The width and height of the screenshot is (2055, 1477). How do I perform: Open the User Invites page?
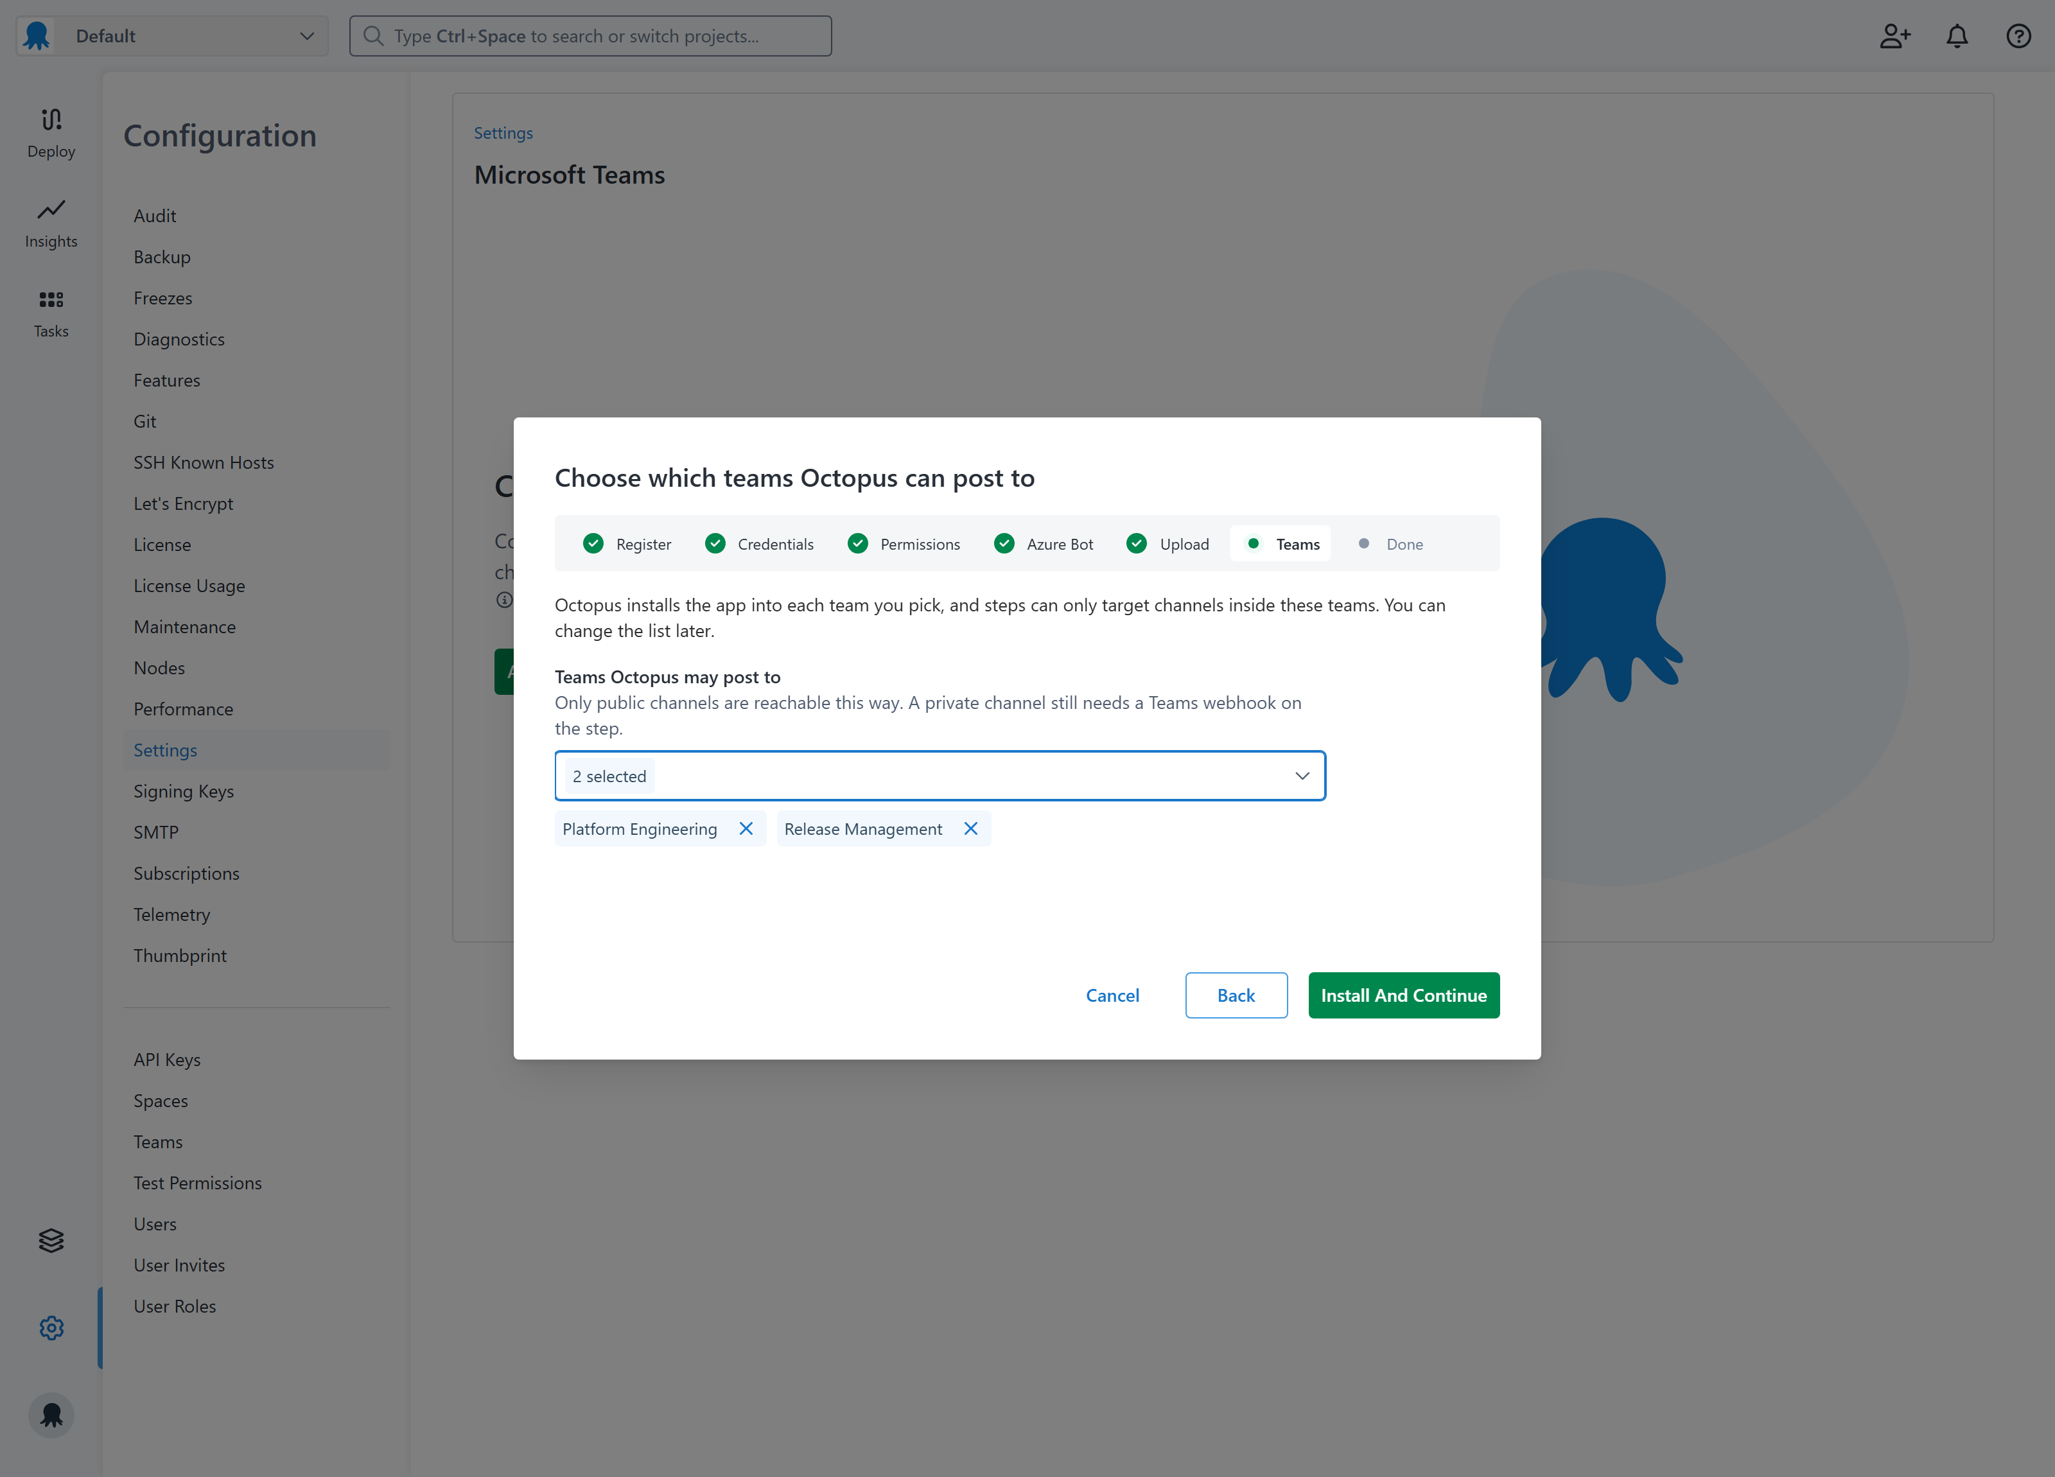[179, 1265]
